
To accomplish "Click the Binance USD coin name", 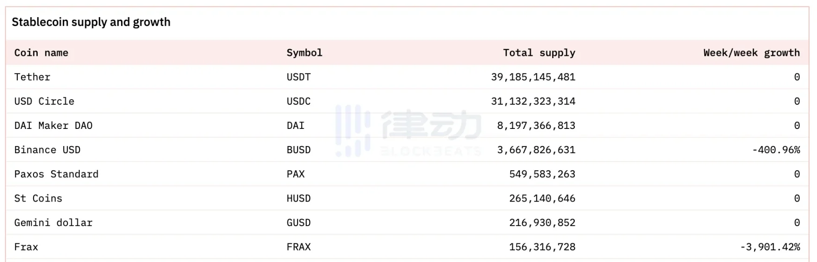I will 47,150.
